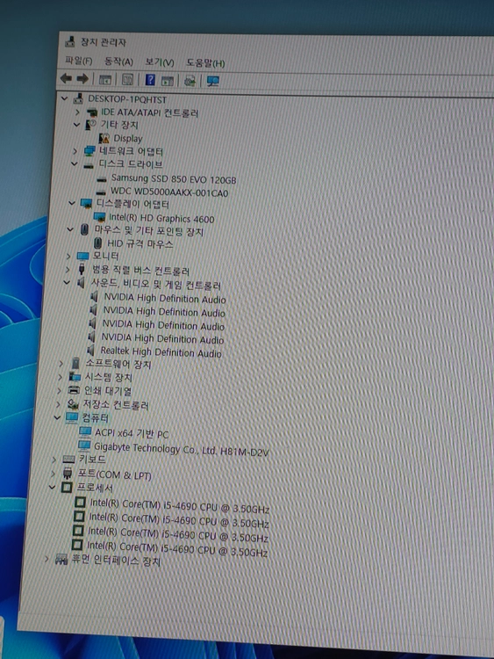Image resolution: width=494 pixels, height=659 pixels.
Task: Click the warning icon beside Display
Action: pos(104,138)
